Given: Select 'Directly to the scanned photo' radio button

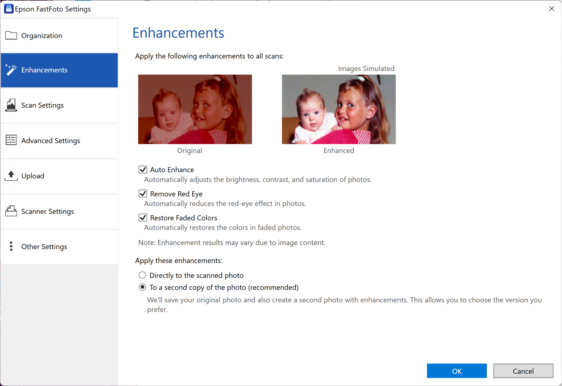Looking at the screenshot, I should point(142,275).
